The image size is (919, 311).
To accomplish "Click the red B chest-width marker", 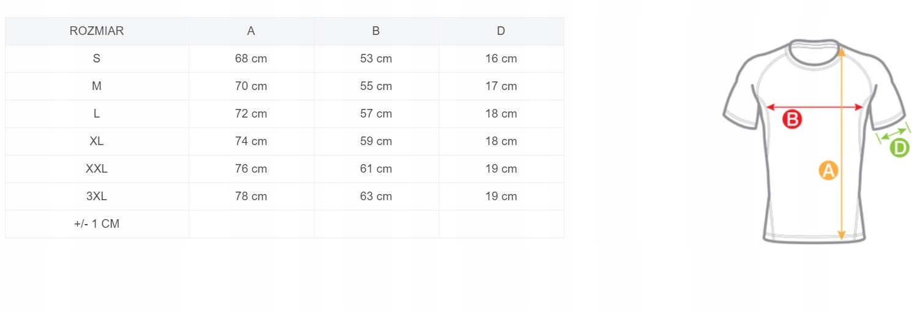I will pos(792,119).
